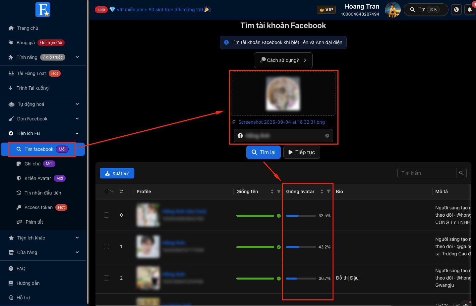Click the Facebook icon in name field
Image resolution: width=476 pixels, height=306 pixels.
tap(240, 136)
